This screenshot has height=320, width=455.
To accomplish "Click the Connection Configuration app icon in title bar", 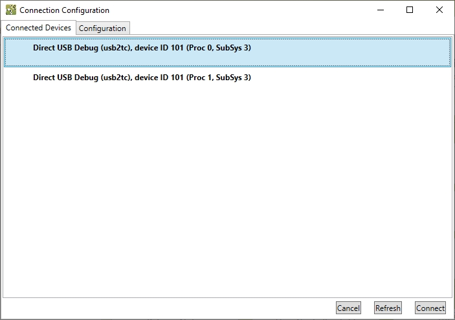I will coord(10,10).
